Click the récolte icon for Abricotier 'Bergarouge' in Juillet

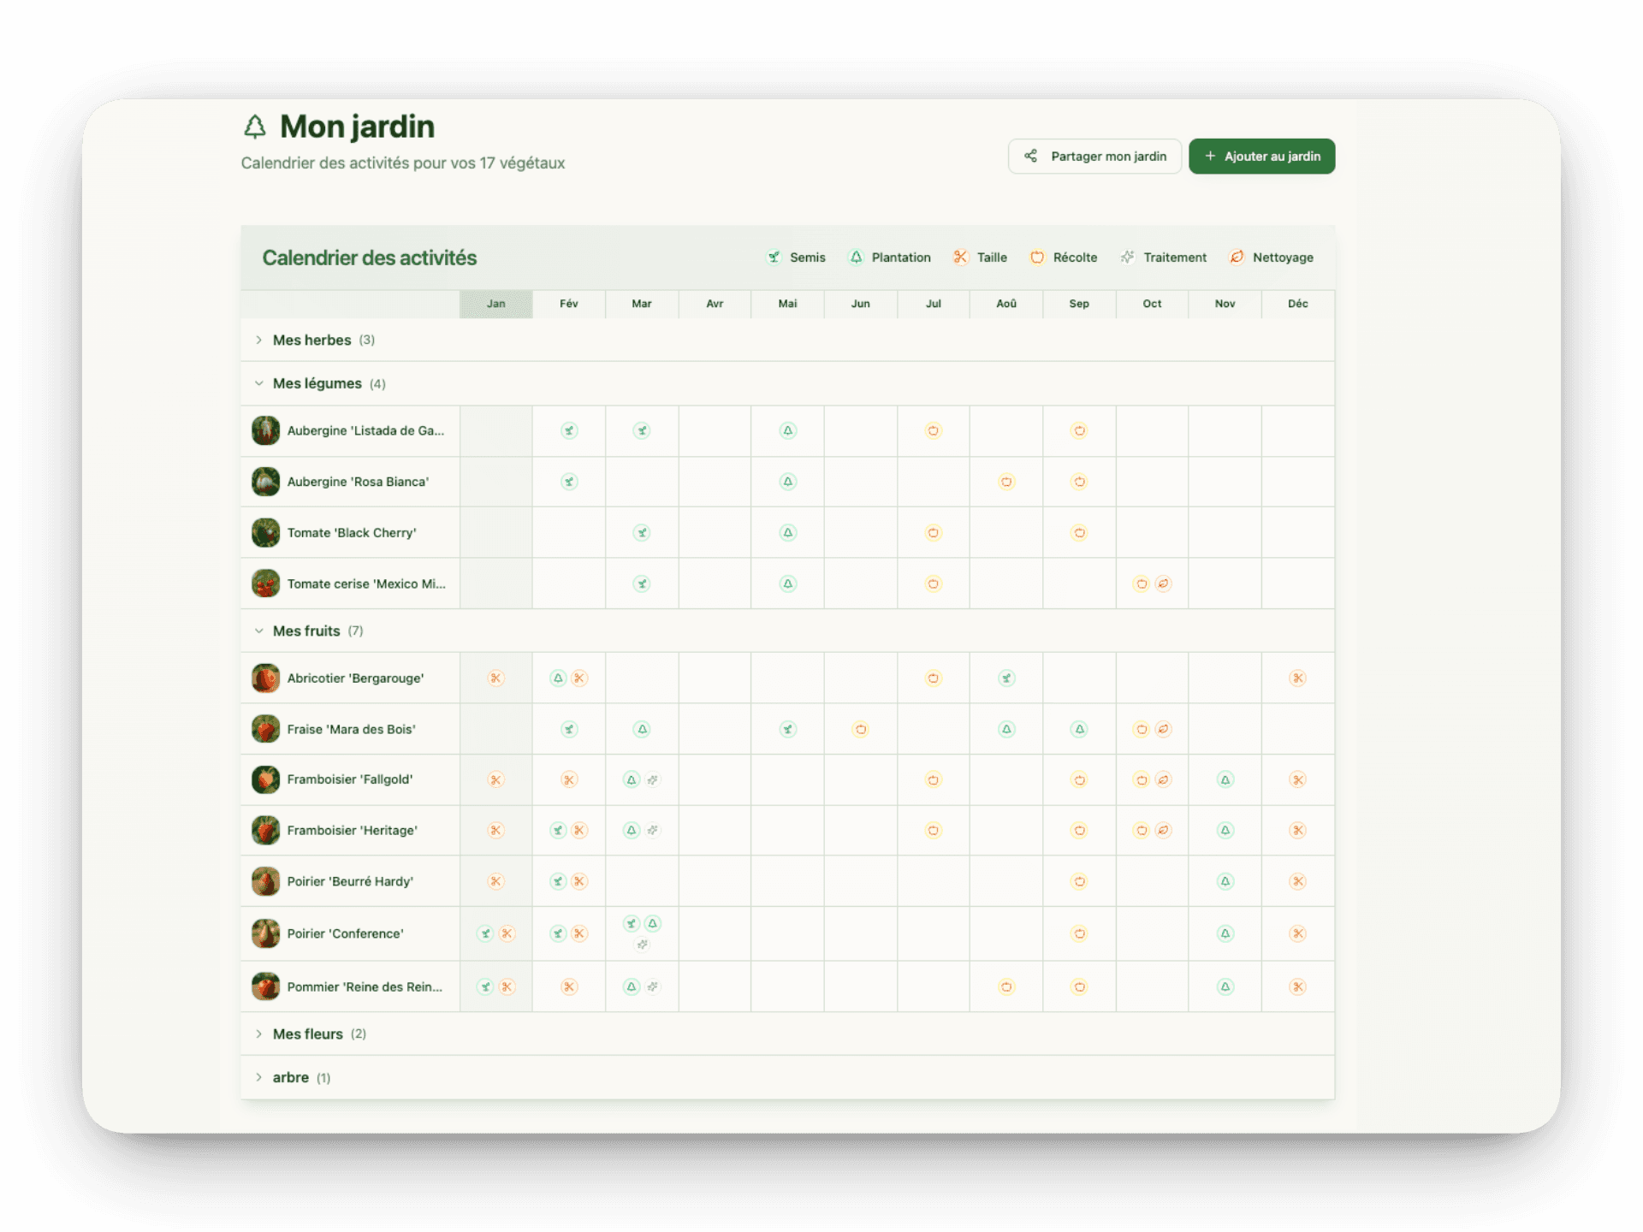[x=934, y=678]
